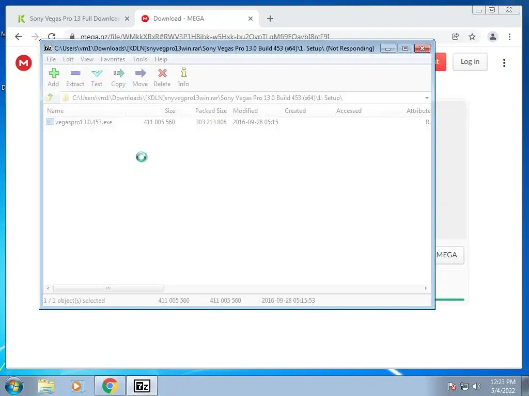Screen dimensions: 529x396
Task: Open Action Center flag tray icon
Action: [x=452, y=386]
